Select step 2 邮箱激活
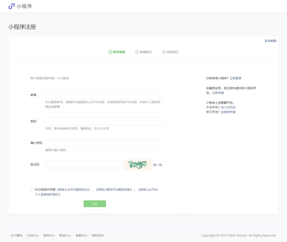 click(x=143, y=52)
